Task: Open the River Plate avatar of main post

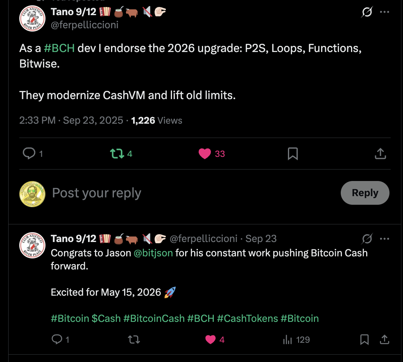Action: click(32, 19)
